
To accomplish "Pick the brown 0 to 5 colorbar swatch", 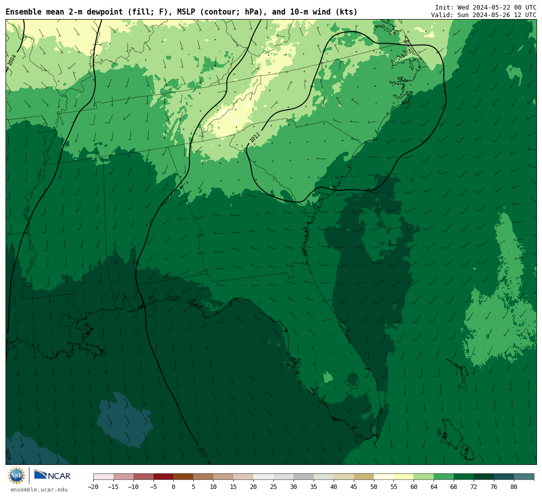I will tap(184, 477).
